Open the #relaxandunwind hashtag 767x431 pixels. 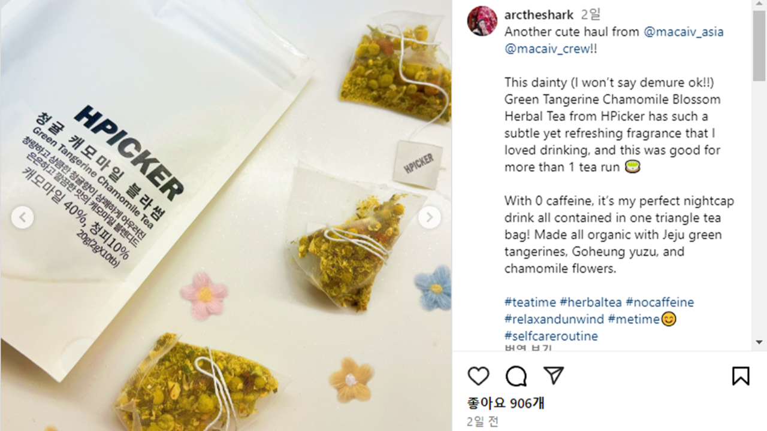tap(554, 319)
